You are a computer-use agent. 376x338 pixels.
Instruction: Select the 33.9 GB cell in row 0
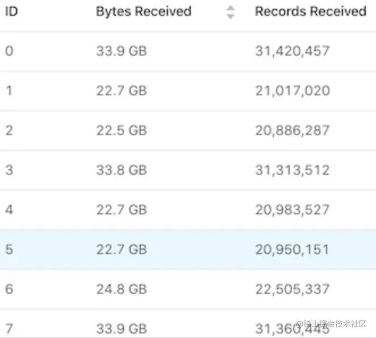point(122,51)
